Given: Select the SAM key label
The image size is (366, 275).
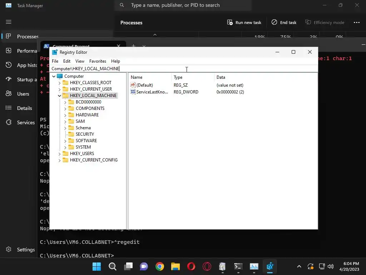Looking at the screenshot, I should [80, 121].
